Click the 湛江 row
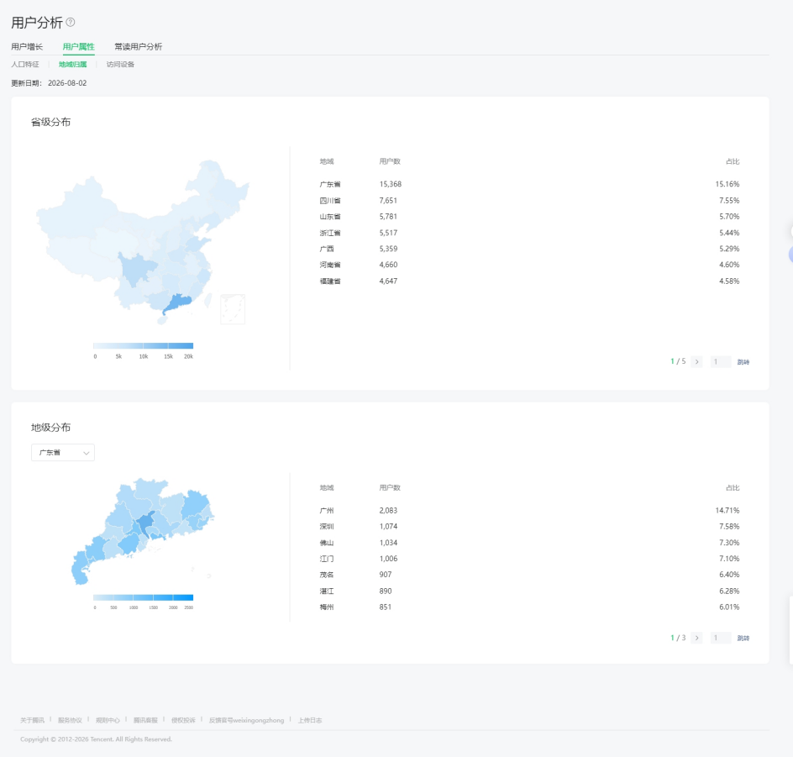Image resolution: width=793 pixels, height=757 pixels. point(529,591)
